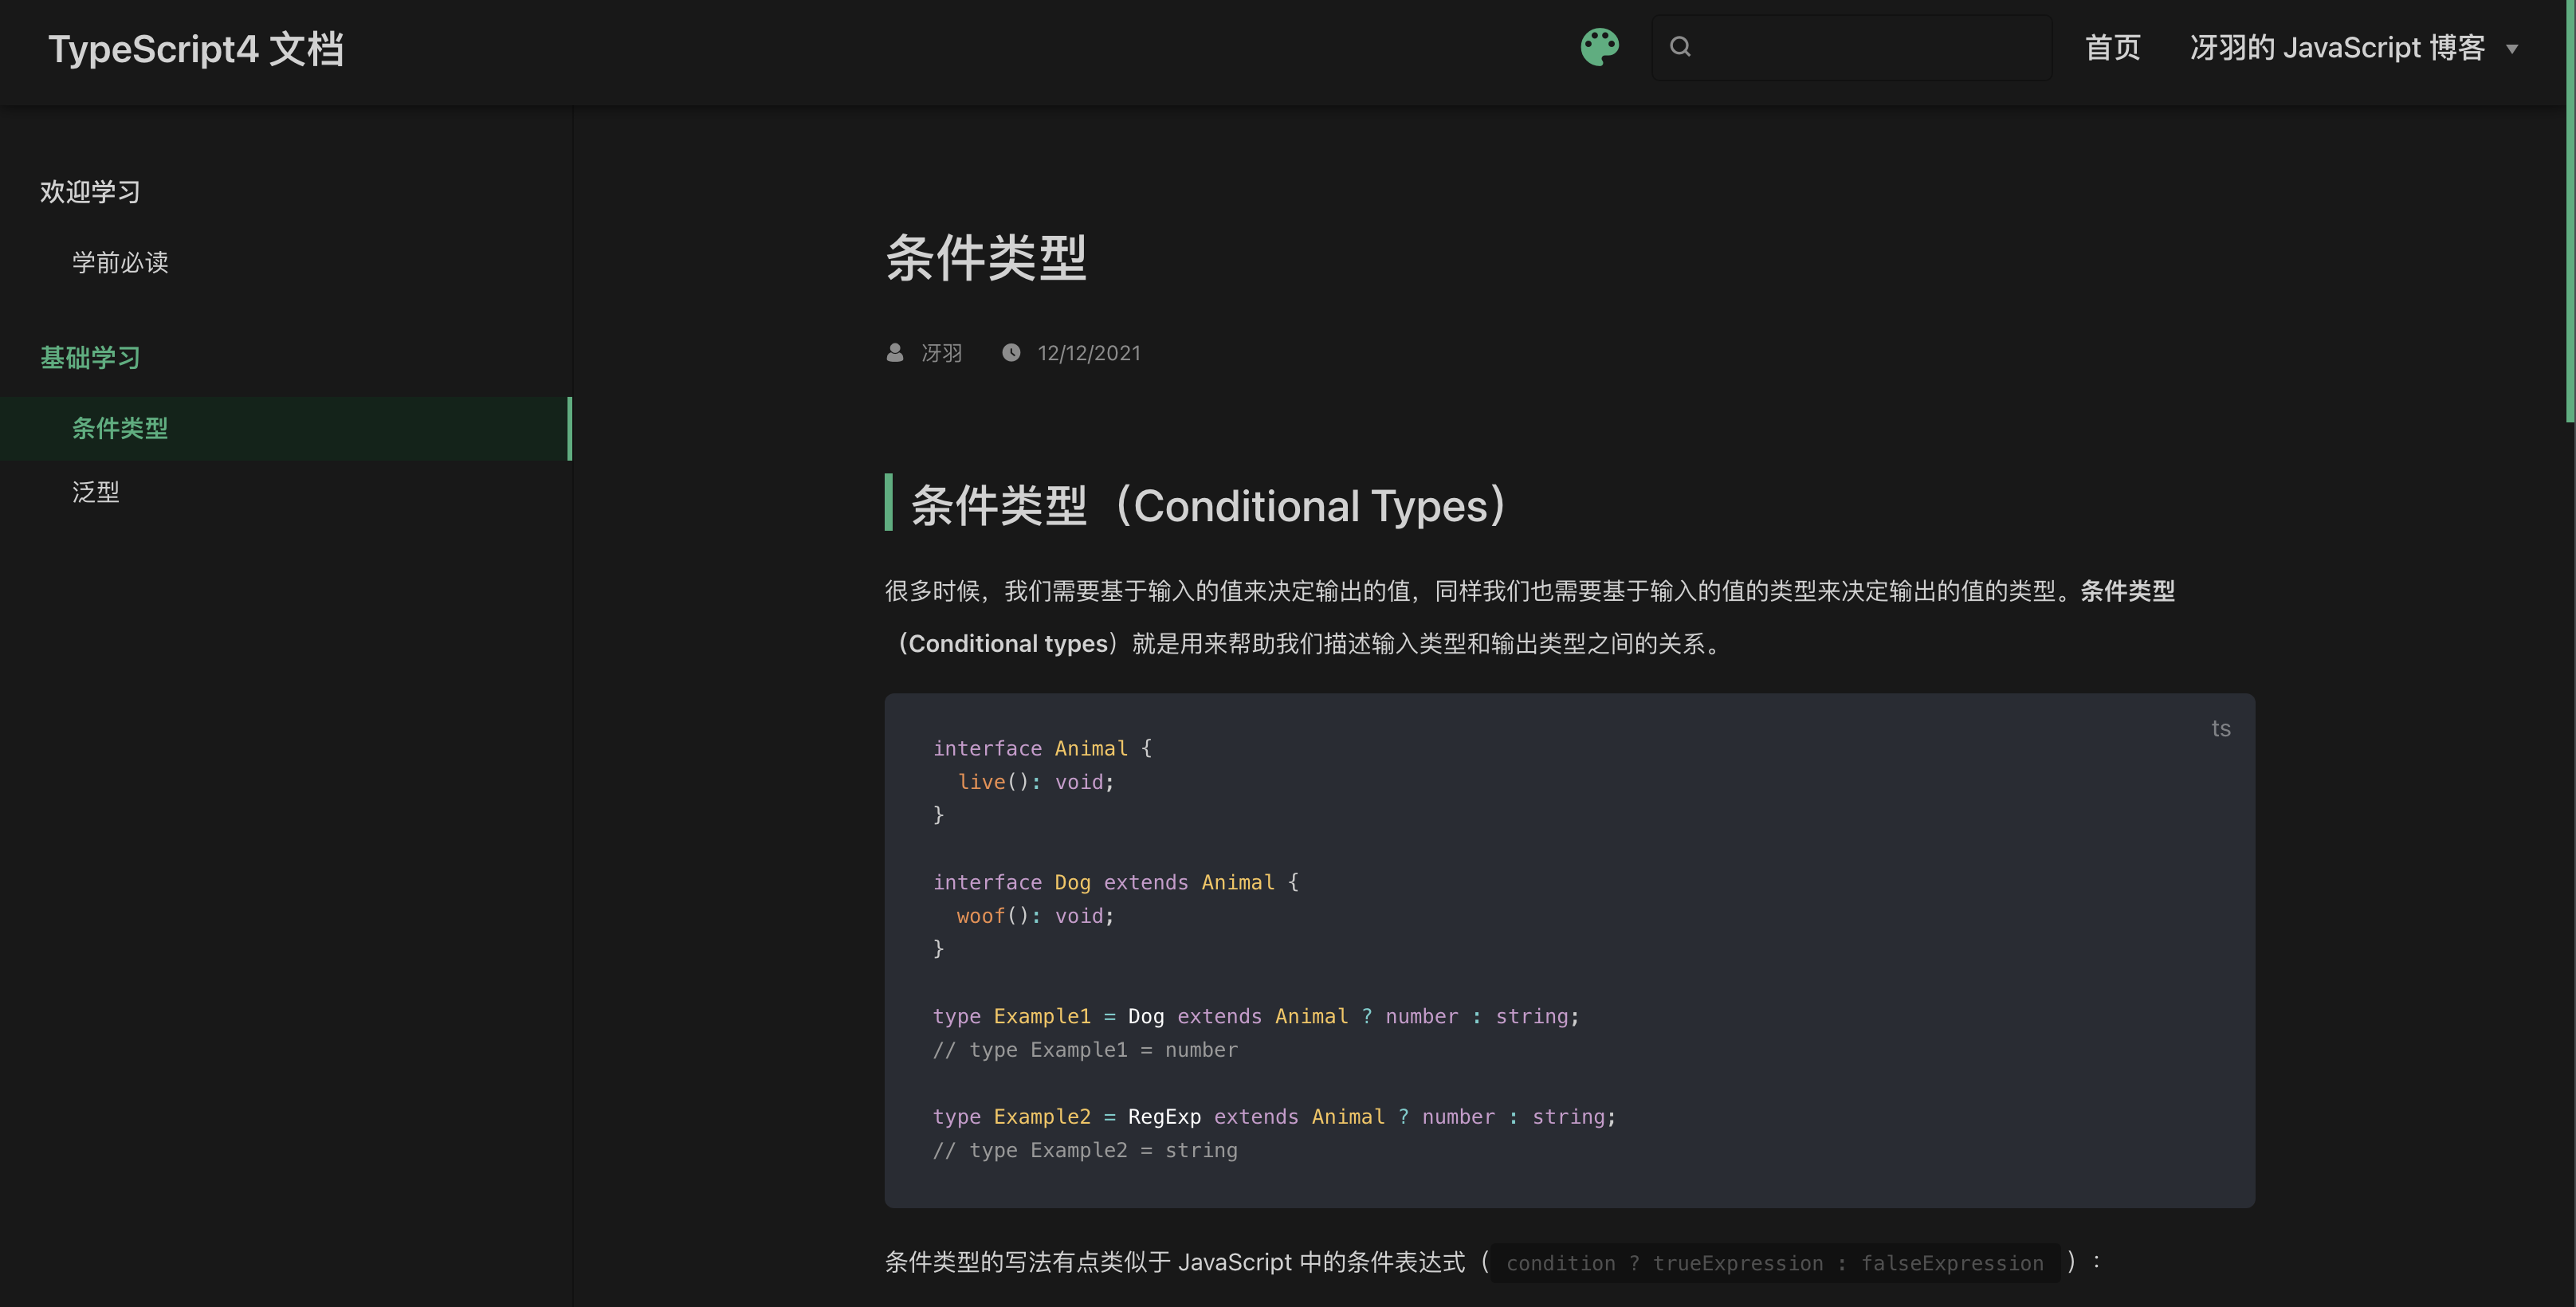
Task: Click the ts language label on code block
Action: pos(2220,729)
